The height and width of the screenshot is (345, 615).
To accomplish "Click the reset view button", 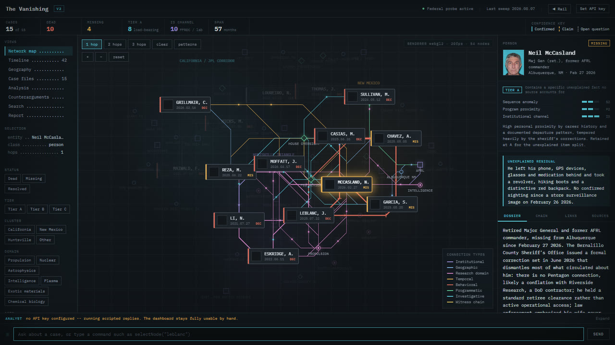I will click(x=119, y=57).
